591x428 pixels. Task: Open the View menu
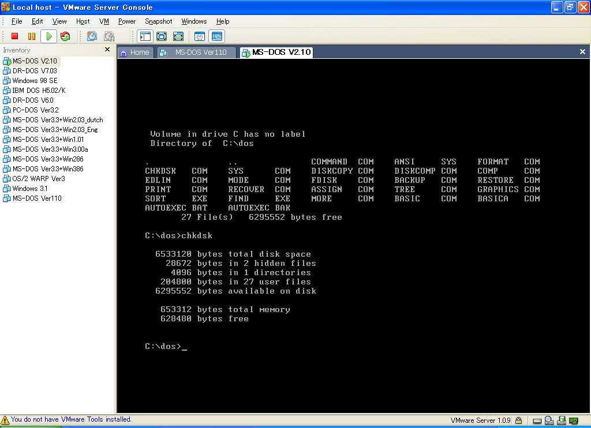tap(59, 21)
